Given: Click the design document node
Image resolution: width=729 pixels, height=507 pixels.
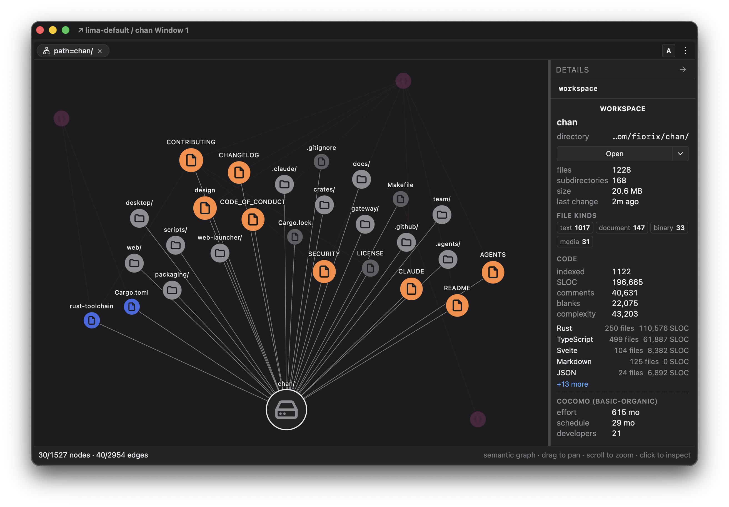Looking at the screenshot, I should [x=205, y=208].
